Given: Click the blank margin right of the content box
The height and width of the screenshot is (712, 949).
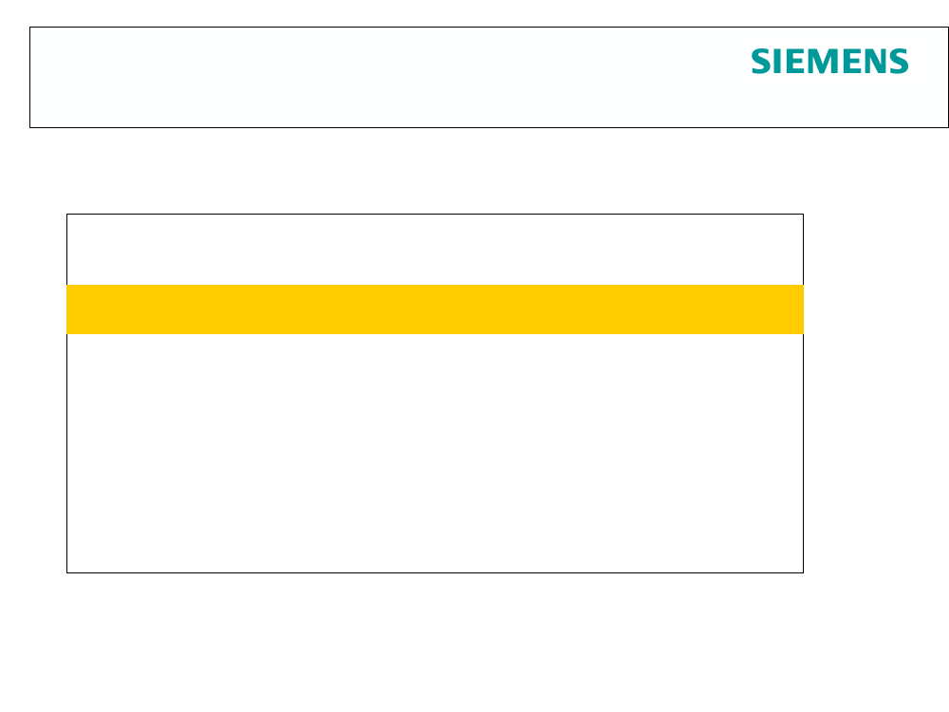Looking at the screenshot, I should point(876,394).
